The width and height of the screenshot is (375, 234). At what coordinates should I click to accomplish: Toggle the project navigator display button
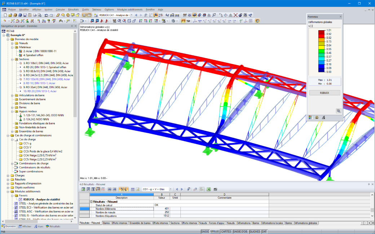tap(84, 15)
